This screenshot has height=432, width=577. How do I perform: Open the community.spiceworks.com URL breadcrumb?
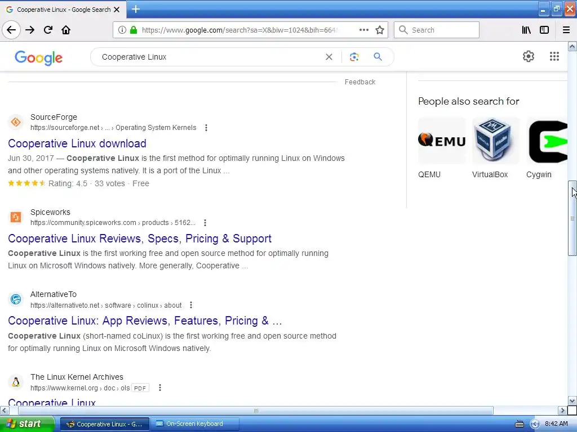(113, 223)
